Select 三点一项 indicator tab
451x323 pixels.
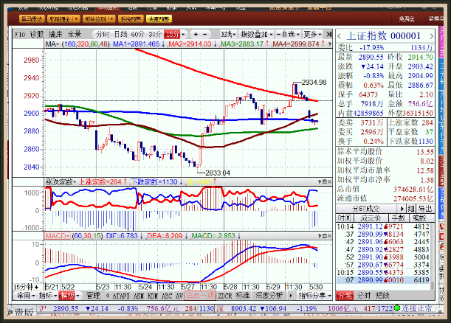coord(200,296)
